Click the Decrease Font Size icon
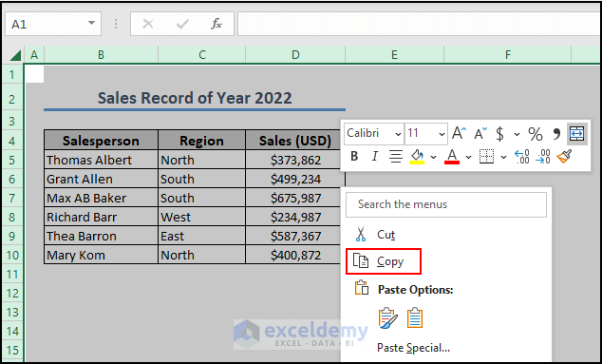The image size is (602, 364). coord(480,133)
